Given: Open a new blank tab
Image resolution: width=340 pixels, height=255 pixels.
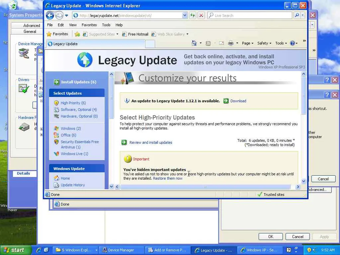Looking at the screenshot, I should coord(150,44).
